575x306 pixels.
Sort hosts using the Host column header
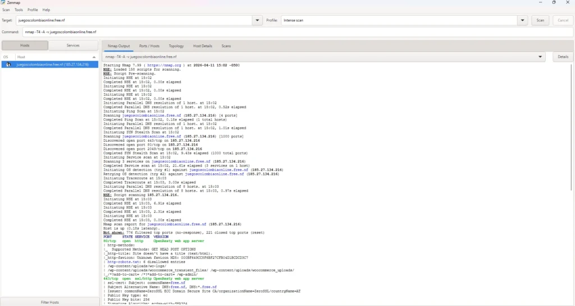[x=57, y=57]
